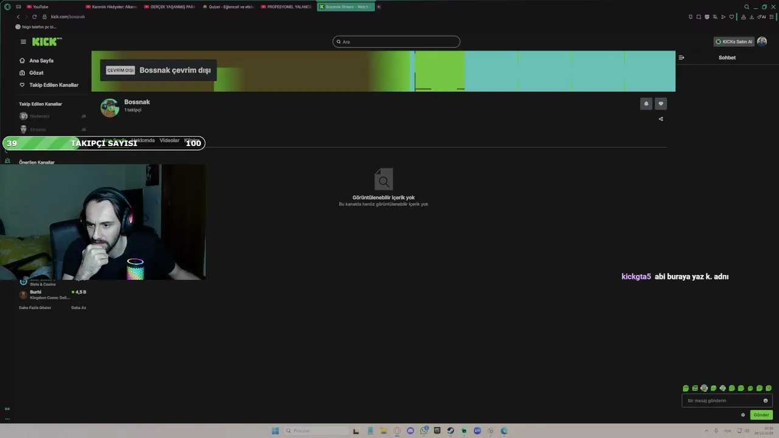Click the browser translate icon
779x438 pixels.
(715, 16)
